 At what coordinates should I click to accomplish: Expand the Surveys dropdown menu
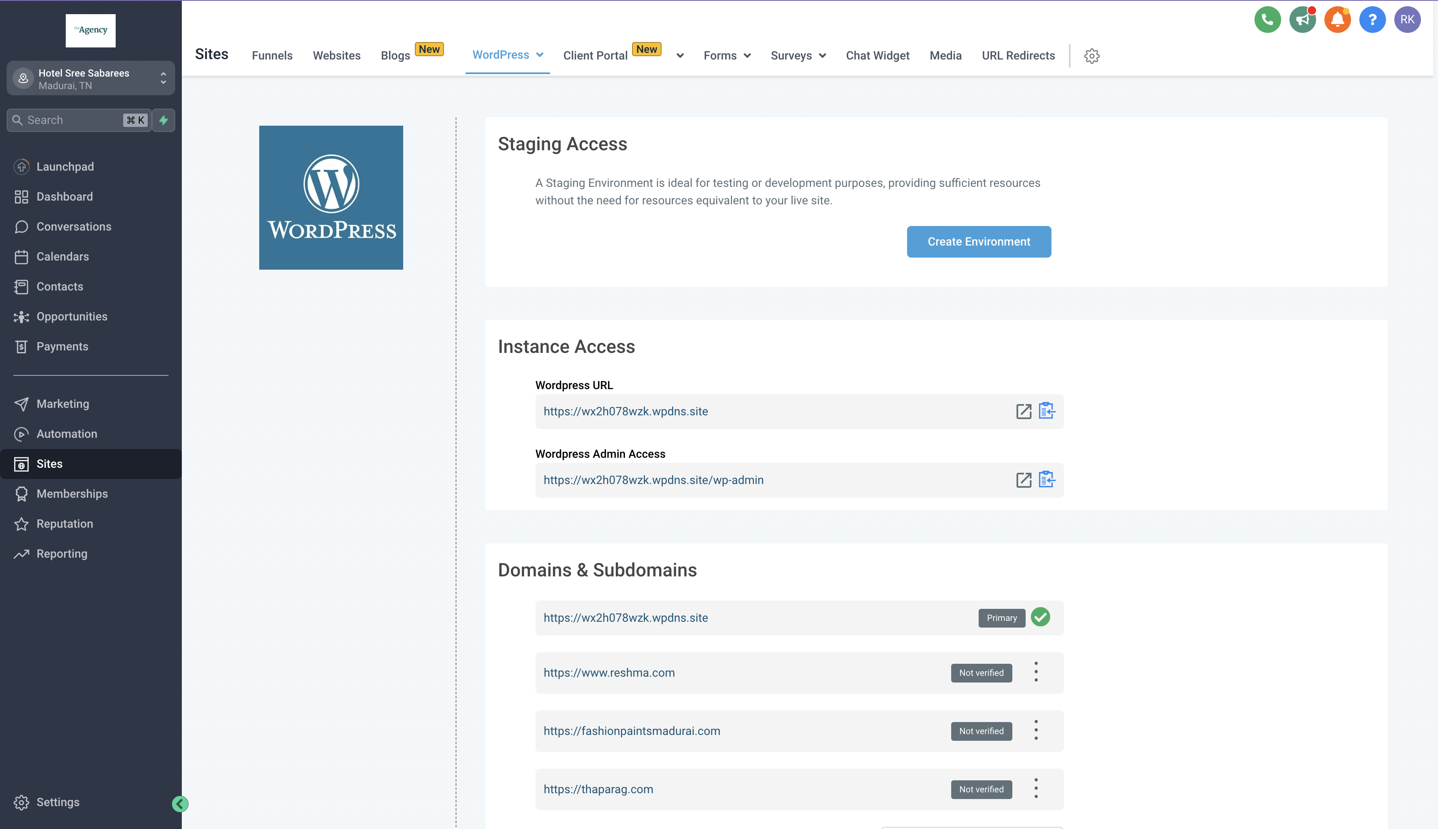pos(798,56)
